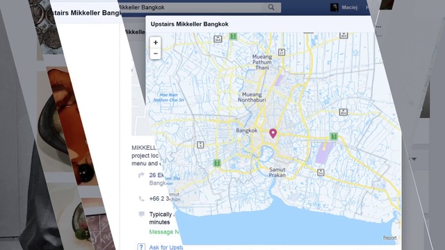Click the Message Now green link
Screen dimensions: 445x250
point(164,232)
